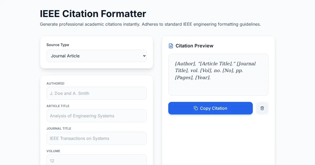Click the chevron arrow on Journal Article select
The width and height of the screenshot is (315, 165).
click(144, 56)
